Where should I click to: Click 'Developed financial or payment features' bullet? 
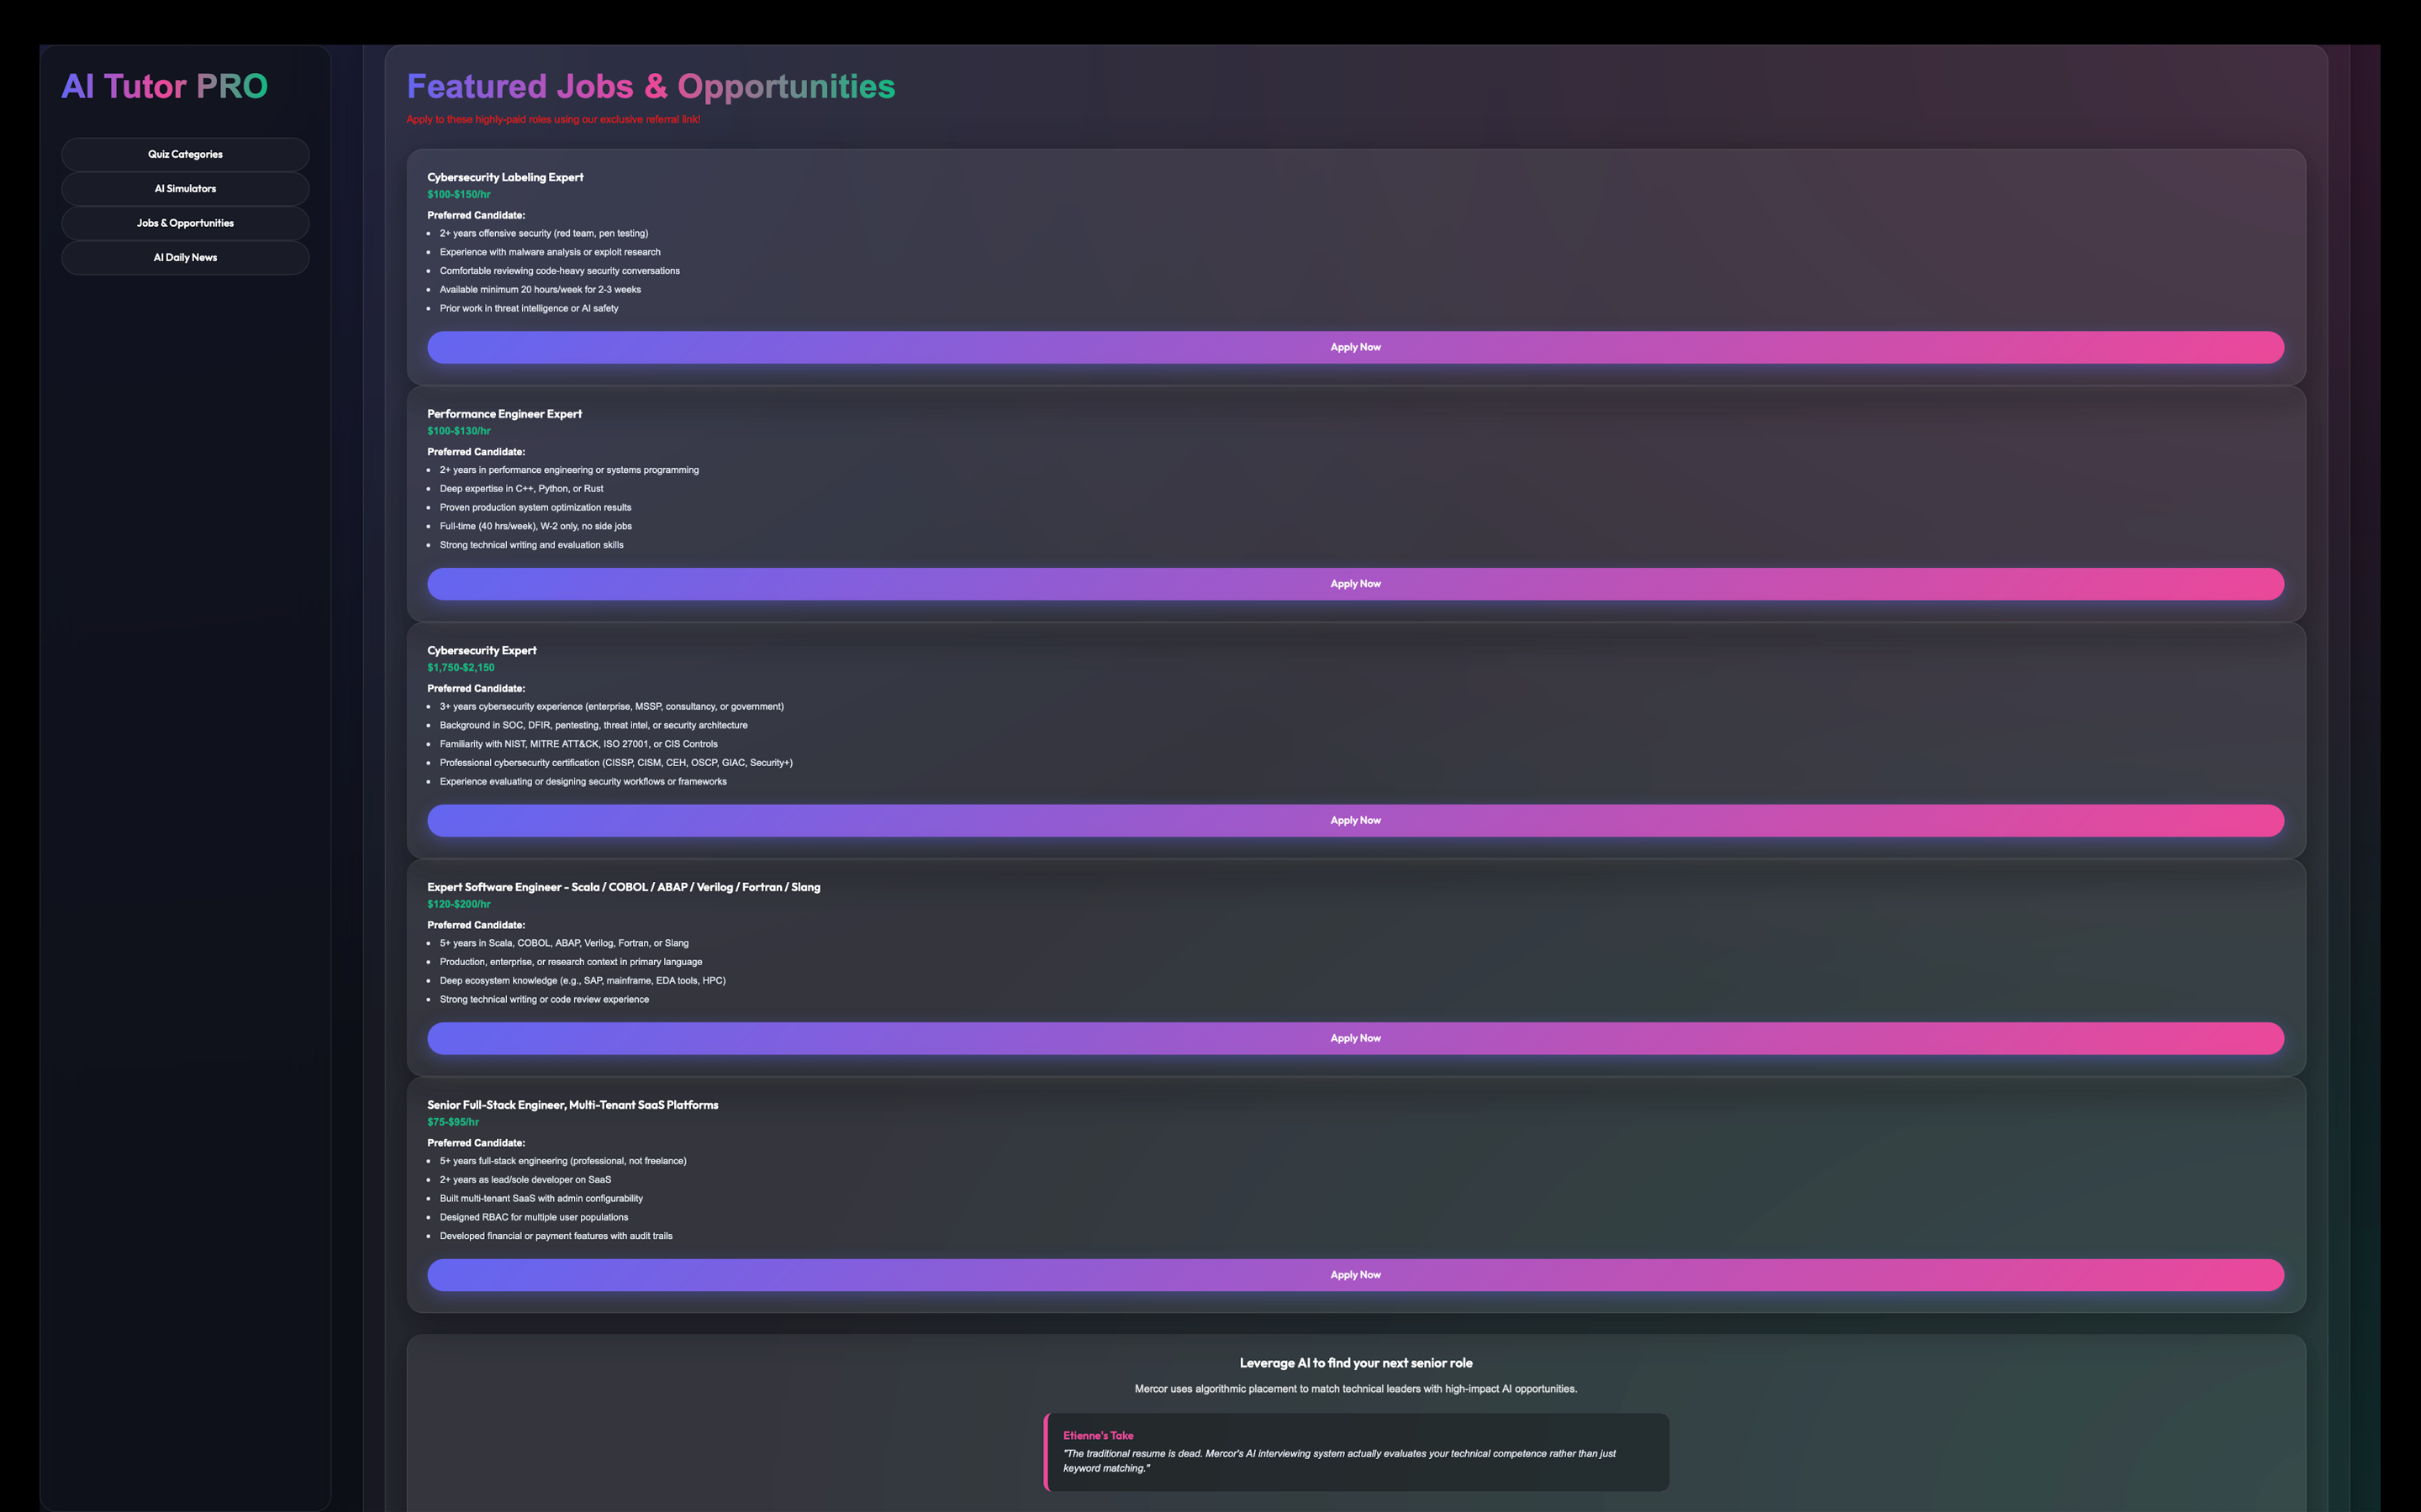pos(556,1236)
